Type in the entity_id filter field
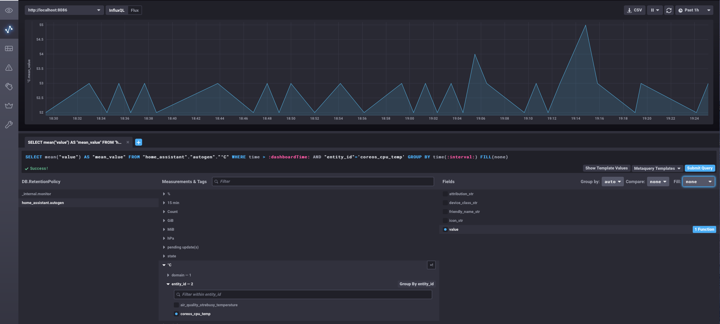This screenshot has width=720, height=324. click(x=303, y=294)
